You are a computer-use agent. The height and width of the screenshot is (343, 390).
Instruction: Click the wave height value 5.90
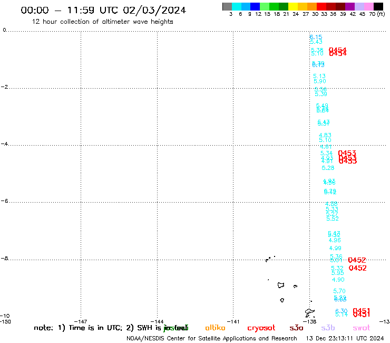coord(319,81)
